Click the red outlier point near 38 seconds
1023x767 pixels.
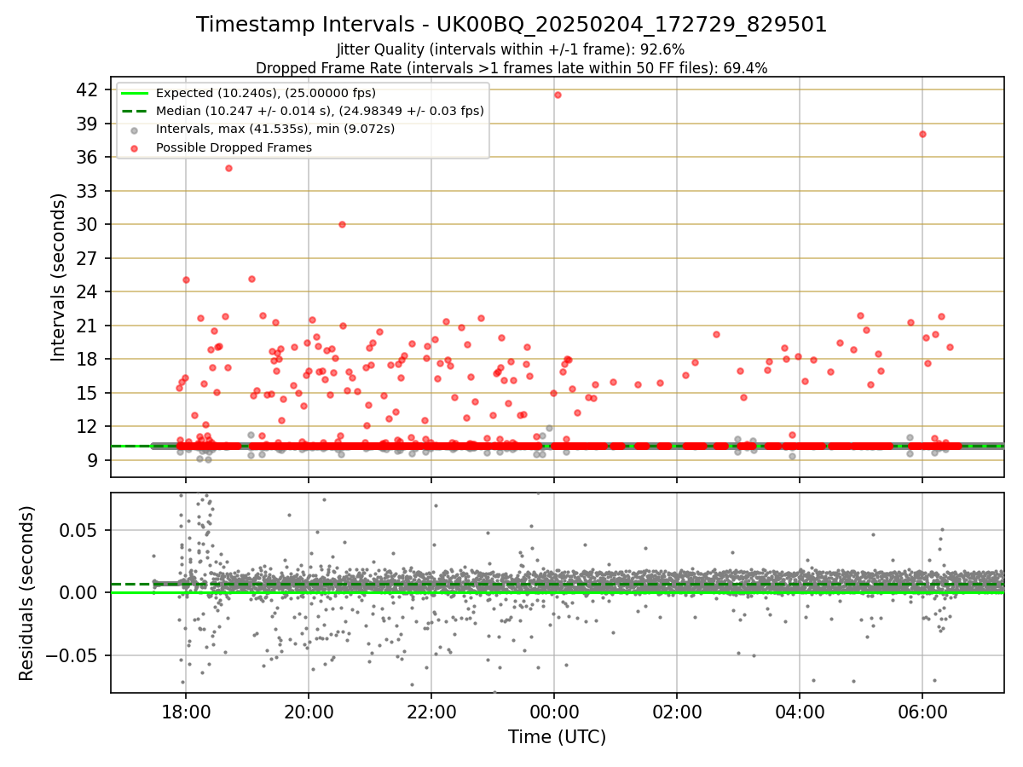(922, 134)
